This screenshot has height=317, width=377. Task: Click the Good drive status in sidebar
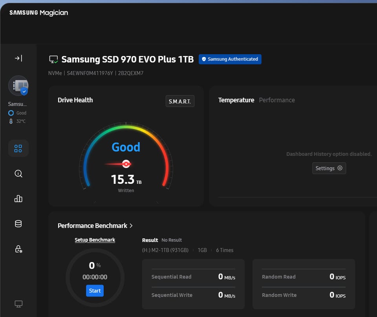tap(21, 113)
